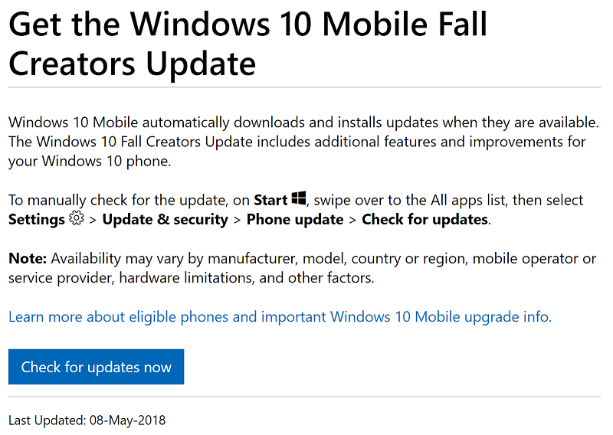This screenshot has width=613, height=435.
Task: Click the bold word Start
Action: [x=270, y=200]
